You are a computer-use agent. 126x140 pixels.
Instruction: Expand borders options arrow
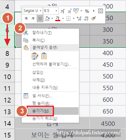(74, 19)
